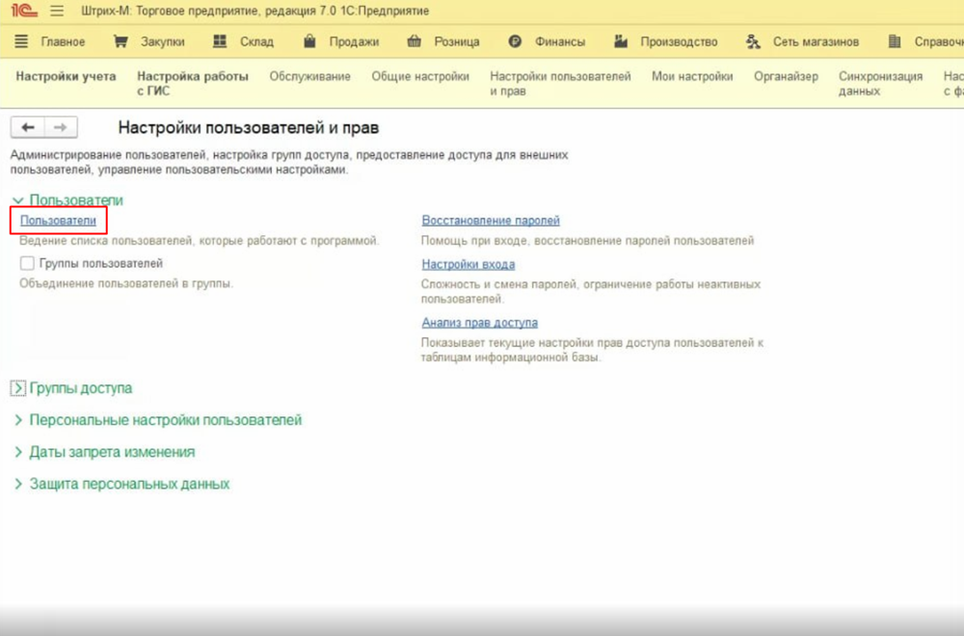This screenshot has height=636, width=964.
Task: Collapse the Пользователи section
Action: point(17,200)
